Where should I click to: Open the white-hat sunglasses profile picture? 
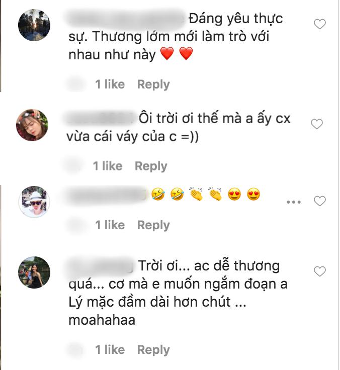pyautogui.click(x=34, y=202)
